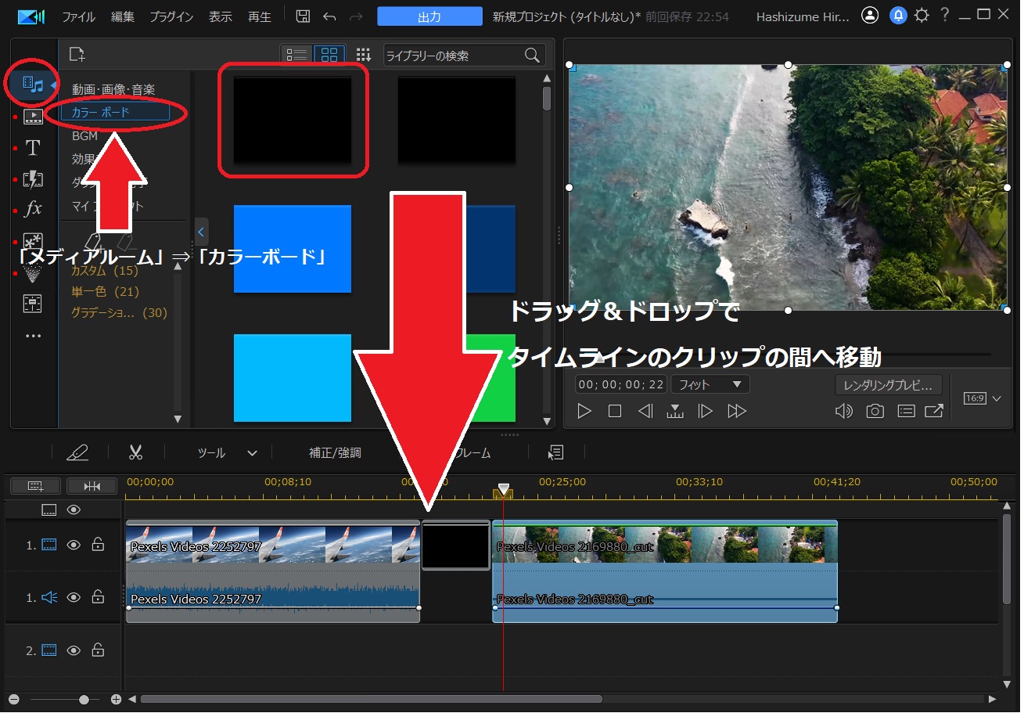Viewport: 1024px width, 713px height.
Task: Open the 再生 menu
Action: tap(259, 16)
